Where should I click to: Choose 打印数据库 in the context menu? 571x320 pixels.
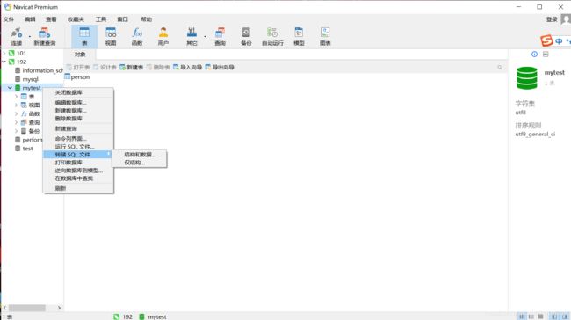78,163
